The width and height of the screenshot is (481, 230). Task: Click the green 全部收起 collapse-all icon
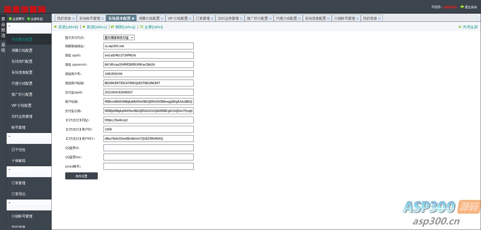pyautogui.click(x=28, y=19)
